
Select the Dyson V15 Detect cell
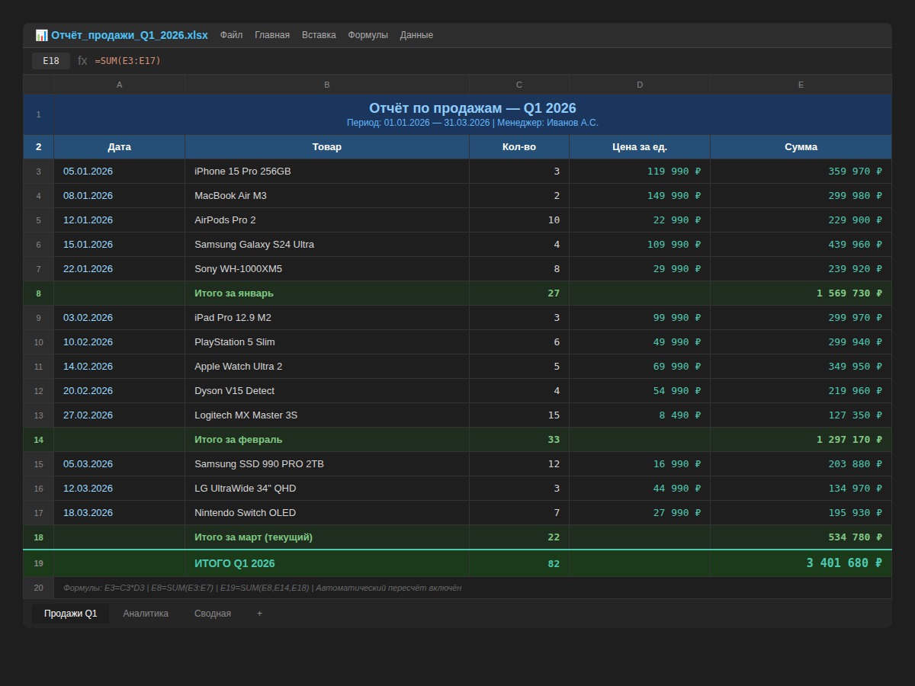[327, 391]
